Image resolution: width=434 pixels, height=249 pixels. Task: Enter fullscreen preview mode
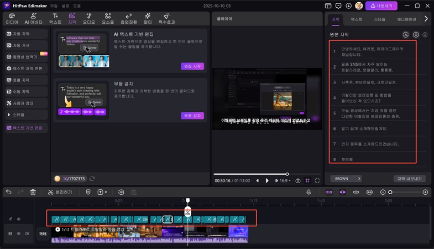tap(317, 180)
